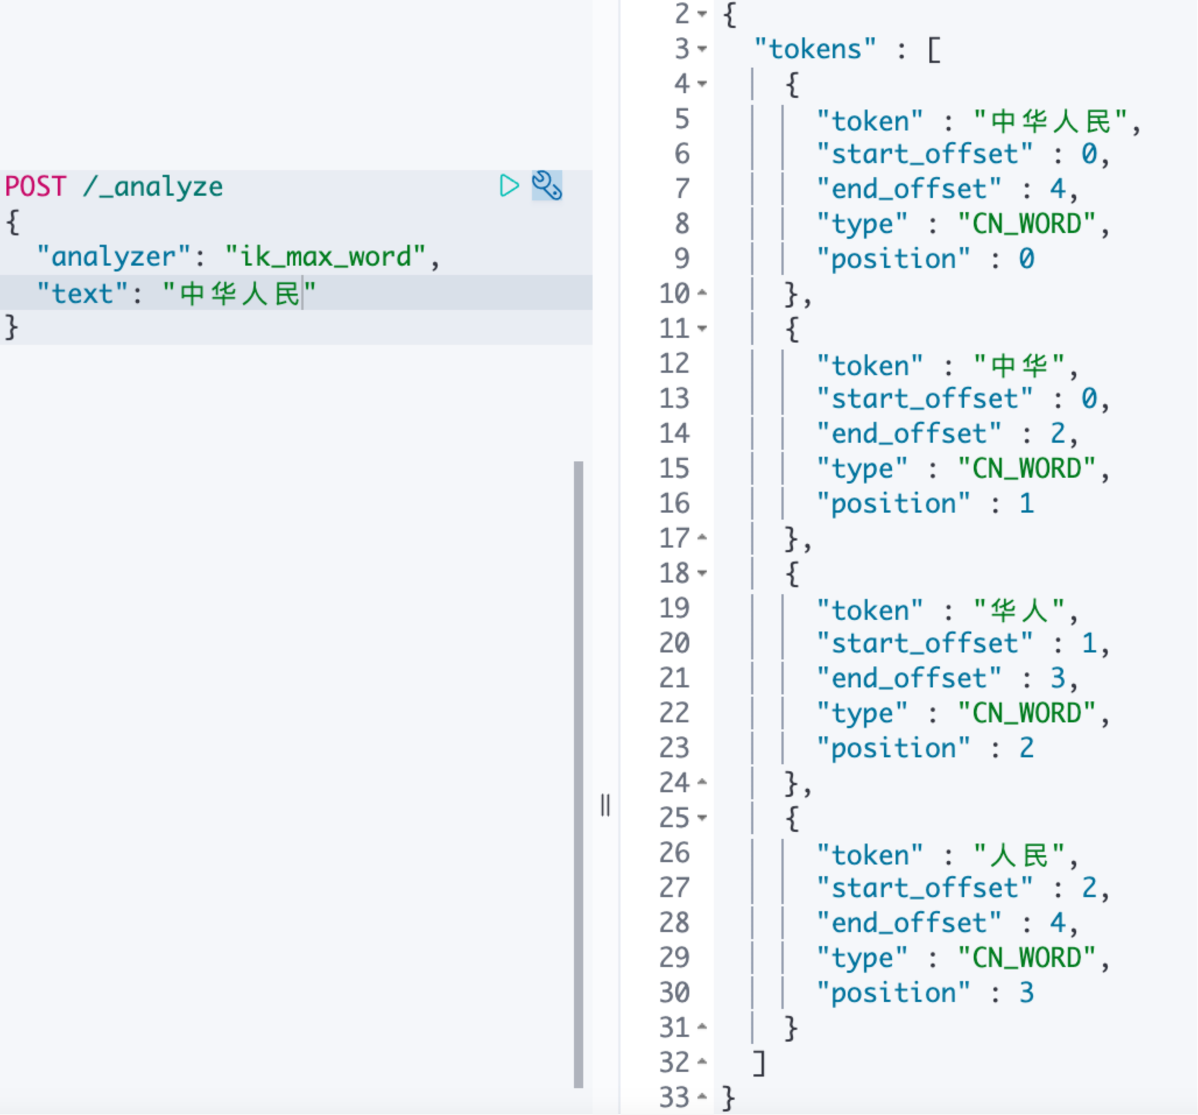1198x1115 pixels.
Task: Click "position" : 2 on line 23
Action: point(926,747)
